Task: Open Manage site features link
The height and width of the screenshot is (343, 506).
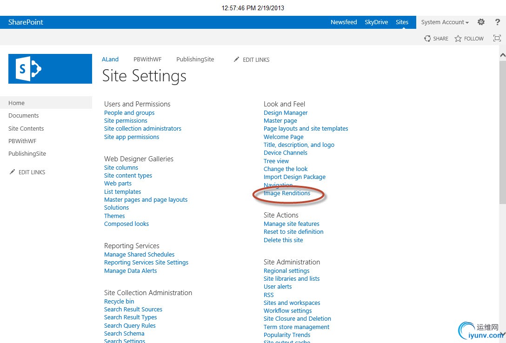Action: click(292, 224)
